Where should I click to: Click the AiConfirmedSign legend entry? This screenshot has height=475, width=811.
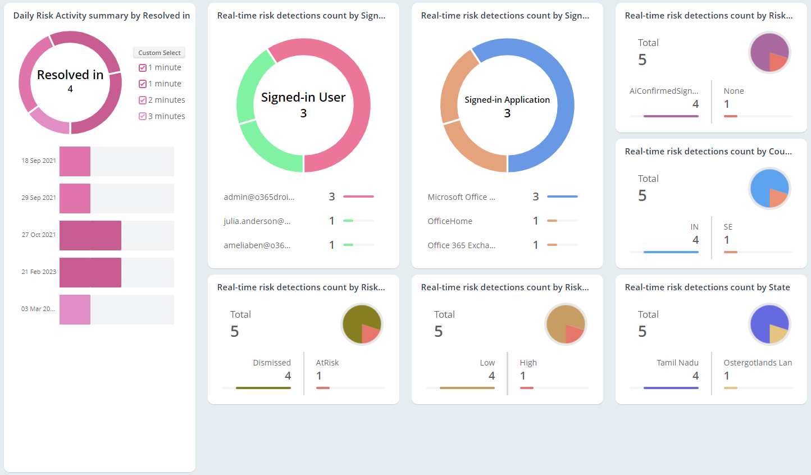665,90
